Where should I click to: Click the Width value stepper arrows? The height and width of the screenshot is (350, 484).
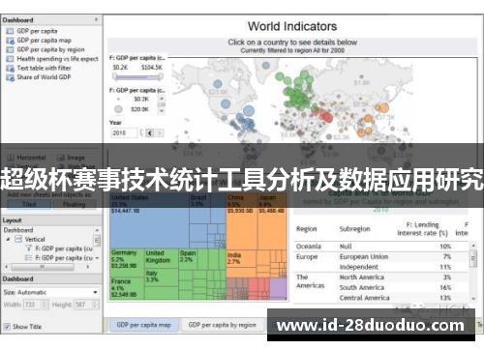(45, 305)
